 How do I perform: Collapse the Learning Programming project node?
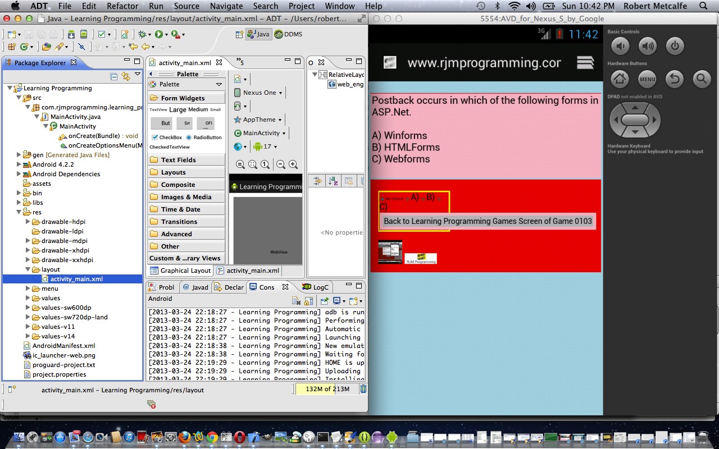(10, 88)
